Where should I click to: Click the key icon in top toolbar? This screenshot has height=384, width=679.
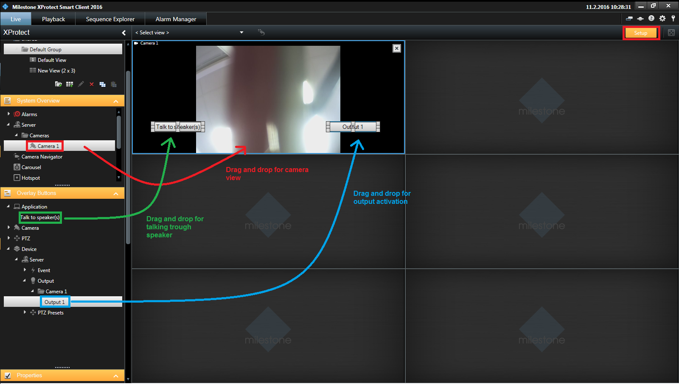(673, 19)
